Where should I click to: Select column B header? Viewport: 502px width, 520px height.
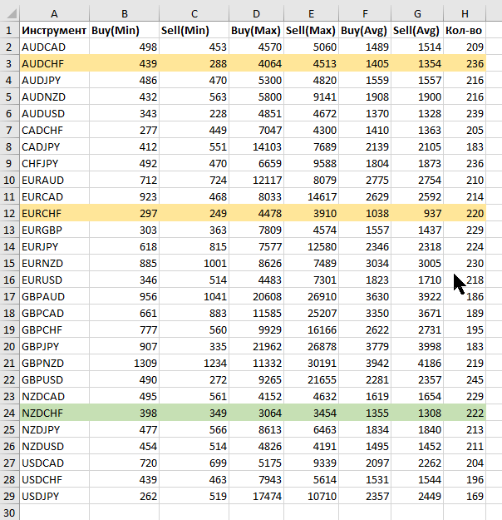pyautogui.click(x=125, y=13)
